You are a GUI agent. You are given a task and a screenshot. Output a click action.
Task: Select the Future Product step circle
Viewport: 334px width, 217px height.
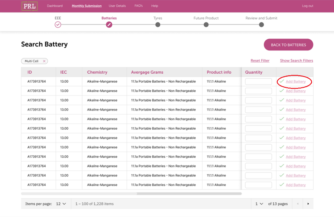206,25
